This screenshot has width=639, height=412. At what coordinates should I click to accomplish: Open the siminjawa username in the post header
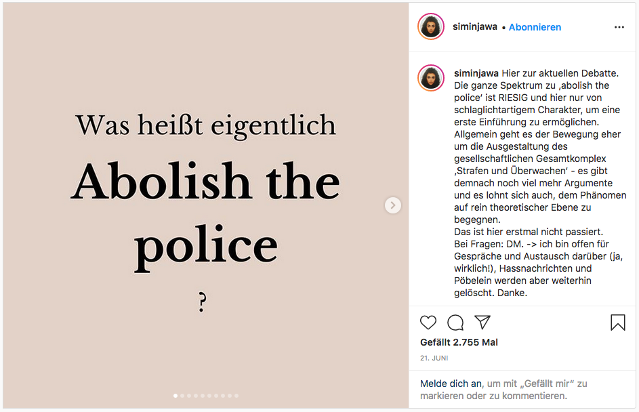(474, 27)
